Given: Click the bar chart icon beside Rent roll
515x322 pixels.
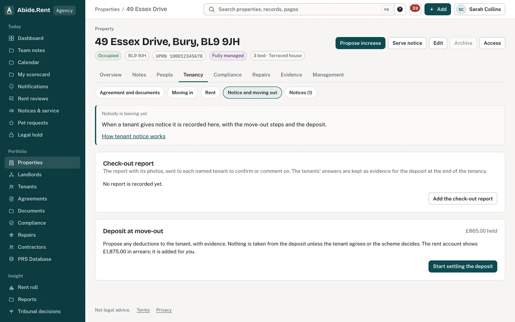Looking at the screenshot, I should pos(11,288).
